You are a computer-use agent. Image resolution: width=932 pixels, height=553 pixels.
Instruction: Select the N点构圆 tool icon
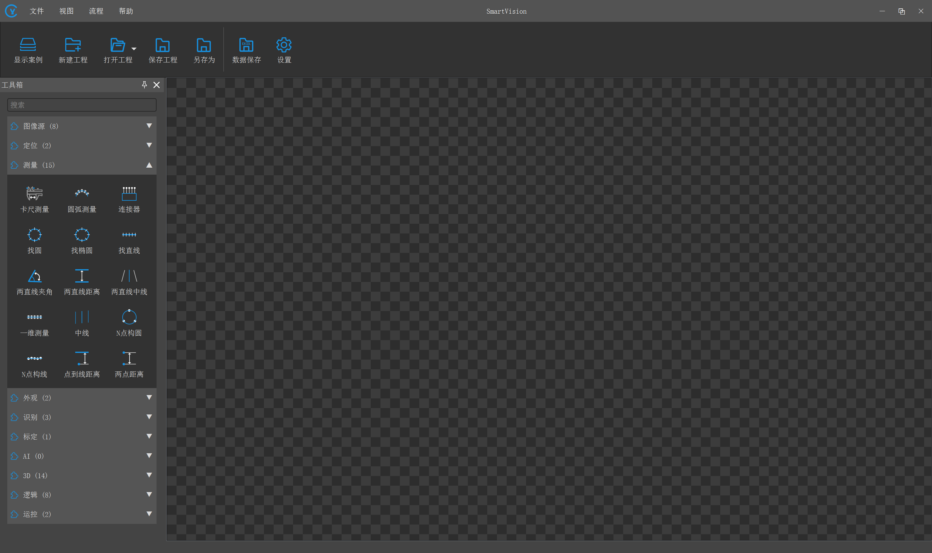pyautogui.click(x=129, y=317)
